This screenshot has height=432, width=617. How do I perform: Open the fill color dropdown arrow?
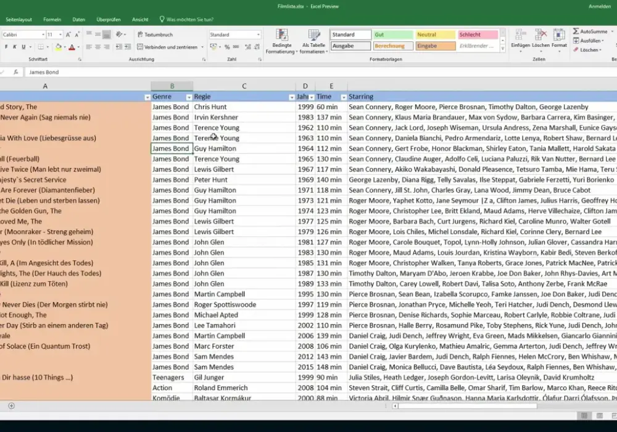(x=65, y=48)
